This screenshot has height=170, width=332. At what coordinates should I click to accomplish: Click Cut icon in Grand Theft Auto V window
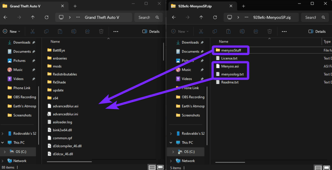click(x=32, y=31)
